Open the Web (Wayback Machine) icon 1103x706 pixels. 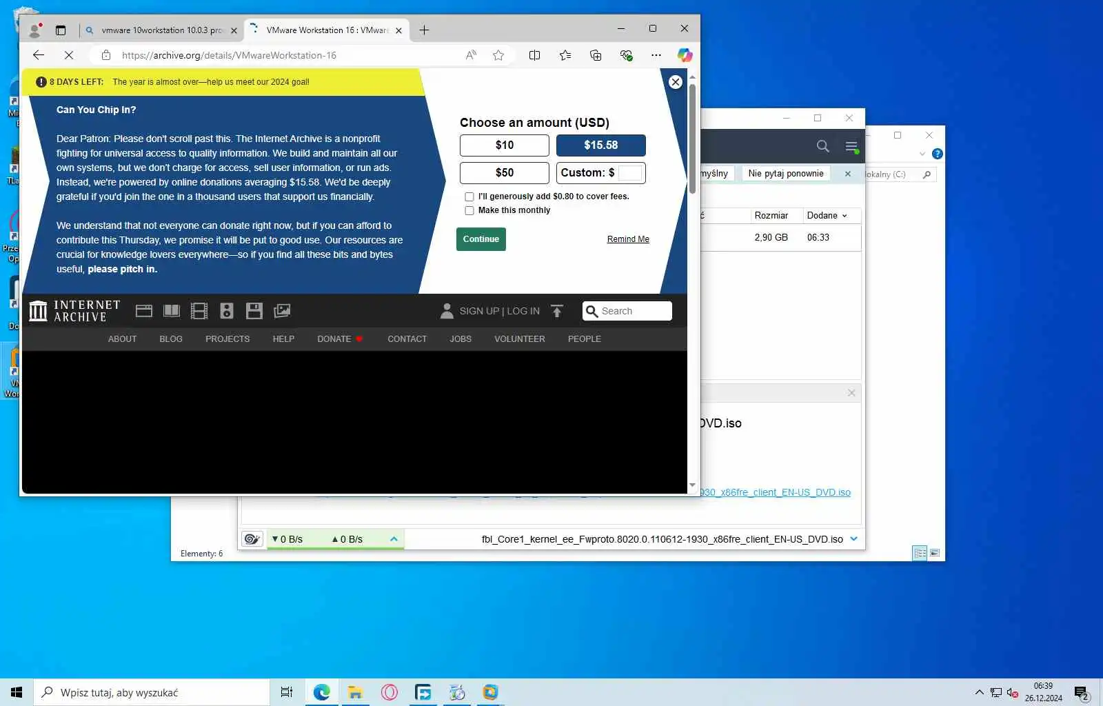coord(144,311)
